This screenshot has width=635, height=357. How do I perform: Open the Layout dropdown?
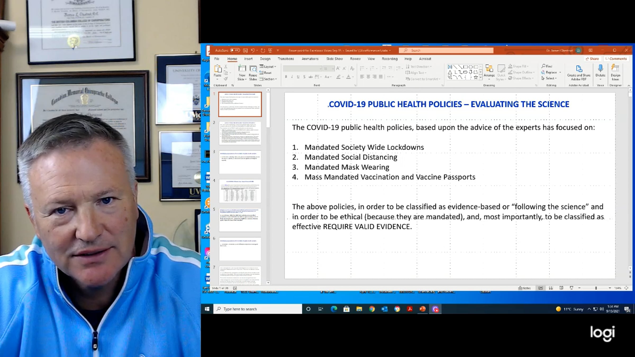click(268, 67)
